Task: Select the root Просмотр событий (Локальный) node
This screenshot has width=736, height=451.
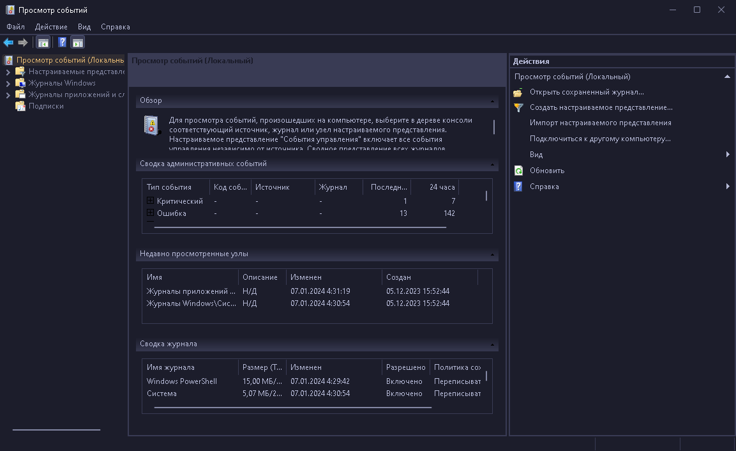Action: [x=70, y=60]
